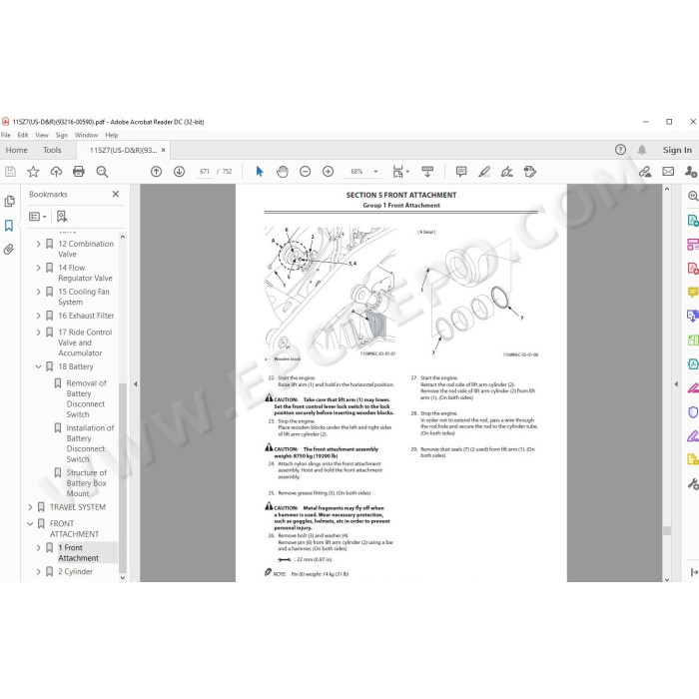Add a sticky note comment
Image resolution: width=699 pixels, height=699 pixels.
[x=461, y=172]
